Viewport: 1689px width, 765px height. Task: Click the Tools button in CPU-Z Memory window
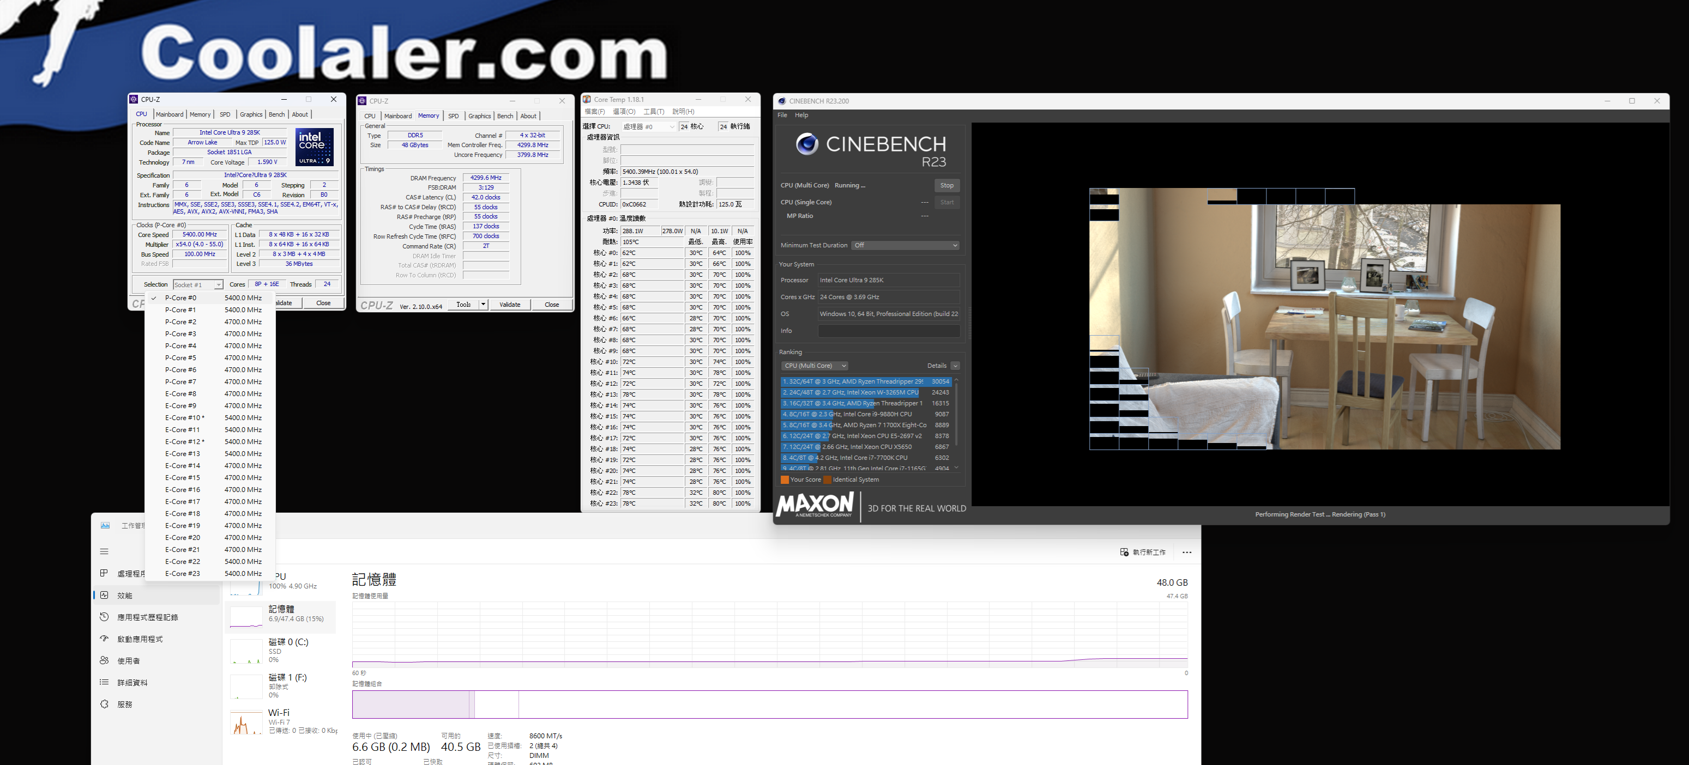click(463, 304)
